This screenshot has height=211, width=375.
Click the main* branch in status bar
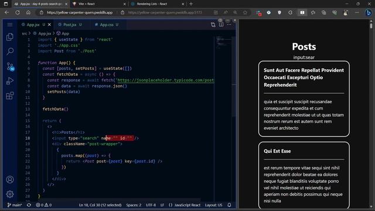[15, 205]
